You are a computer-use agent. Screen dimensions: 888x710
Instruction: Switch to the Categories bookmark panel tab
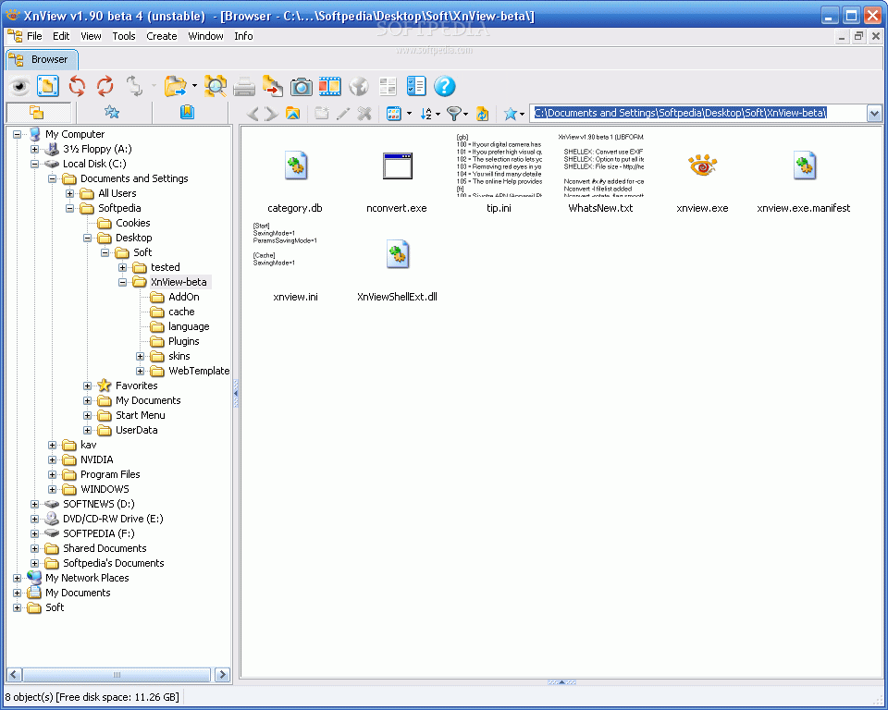tap(188, 112)
